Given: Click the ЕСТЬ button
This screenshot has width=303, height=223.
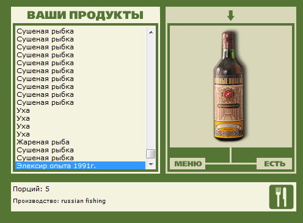Looking at the screenshot, I should coord(274,163).
